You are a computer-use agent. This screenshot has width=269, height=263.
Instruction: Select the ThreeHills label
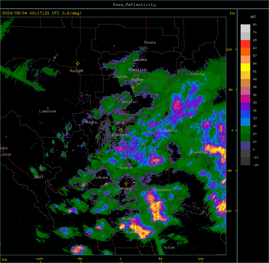168,131
